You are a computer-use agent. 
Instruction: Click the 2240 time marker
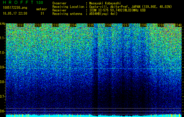coord(178,25)
